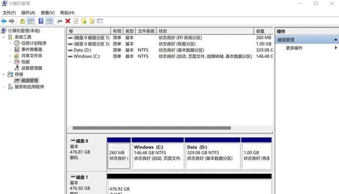Click the list view settings toolbar icon
The image size is (339, 194).
tap(100, 21)
